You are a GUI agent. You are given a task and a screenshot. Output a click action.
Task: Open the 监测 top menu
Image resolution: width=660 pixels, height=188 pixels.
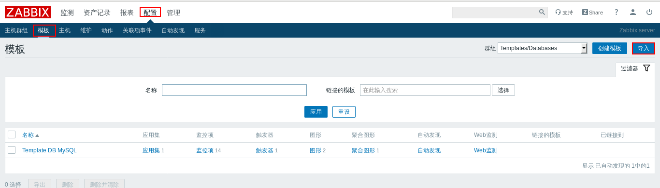click(67, 13)
